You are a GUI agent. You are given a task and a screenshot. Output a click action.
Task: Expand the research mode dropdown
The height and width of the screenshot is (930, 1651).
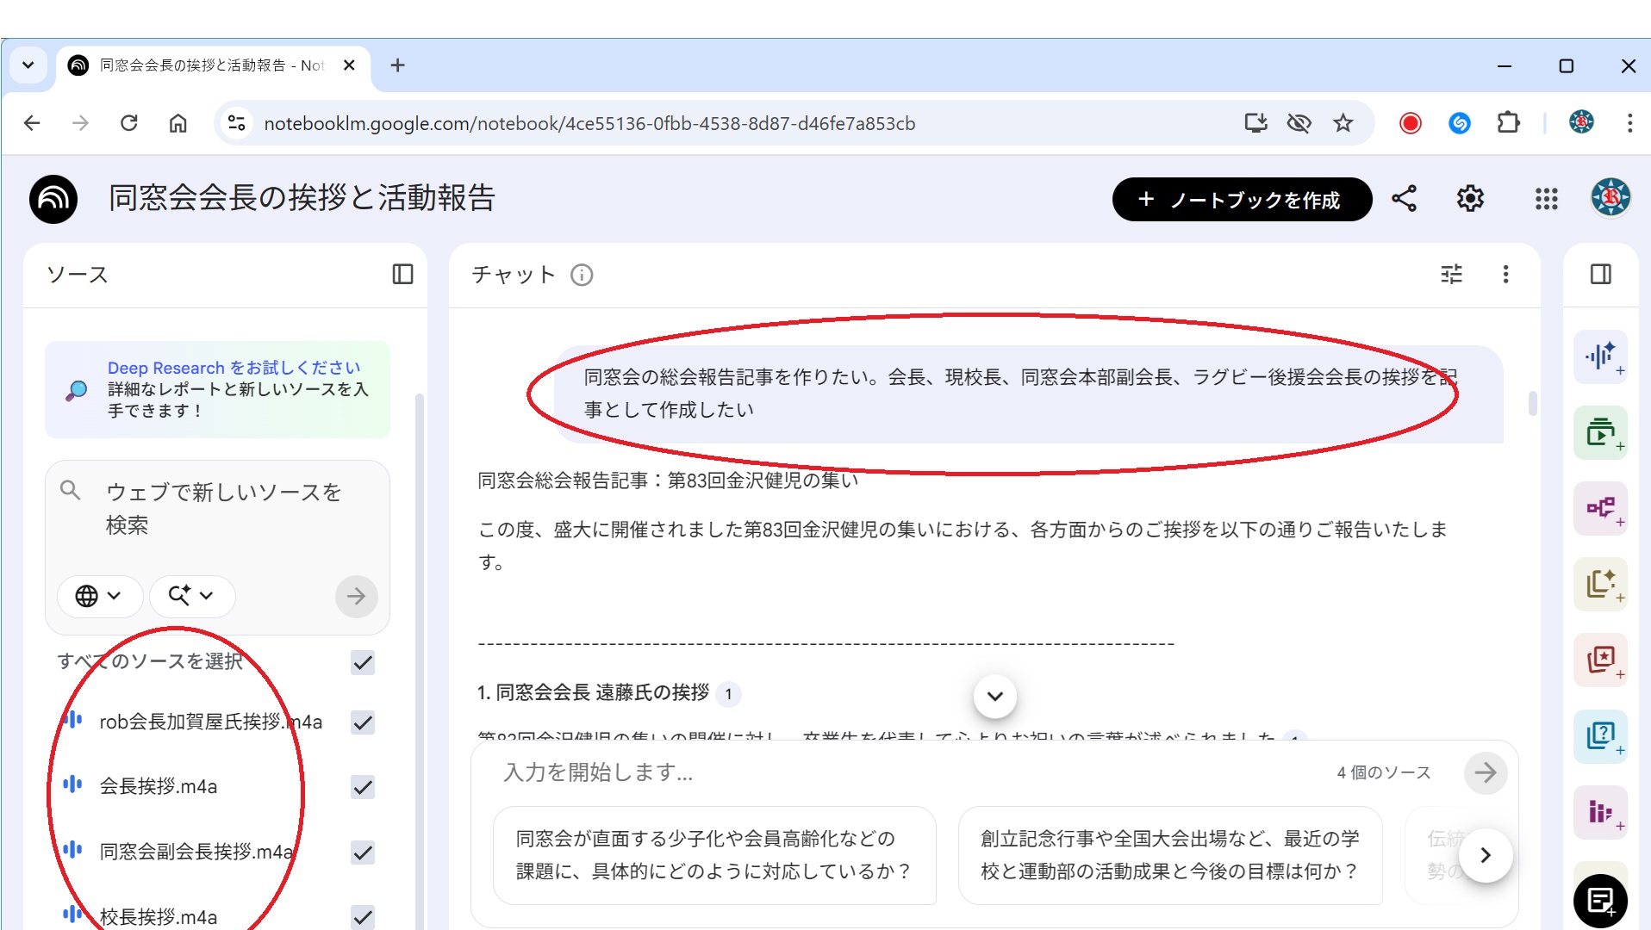(x=191, y=596)
